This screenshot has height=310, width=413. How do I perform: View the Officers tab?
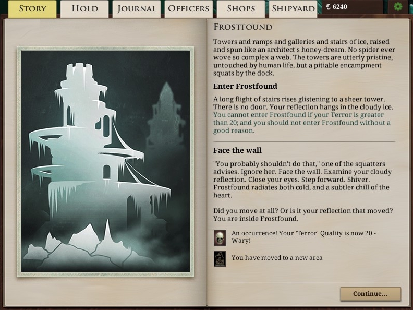189,9
